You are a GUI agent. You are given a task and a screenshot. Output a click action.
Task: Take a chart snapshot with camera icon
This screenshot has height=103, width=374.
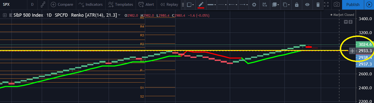[x=337, y=4]
